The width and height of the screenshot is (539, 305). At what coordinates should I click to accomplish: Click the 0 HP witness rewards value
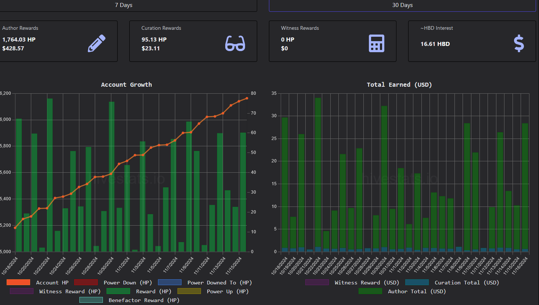(288, 39)
